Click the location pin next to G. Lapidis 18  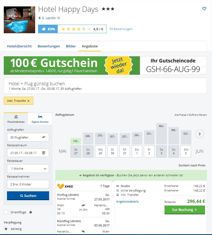(39, 18)
